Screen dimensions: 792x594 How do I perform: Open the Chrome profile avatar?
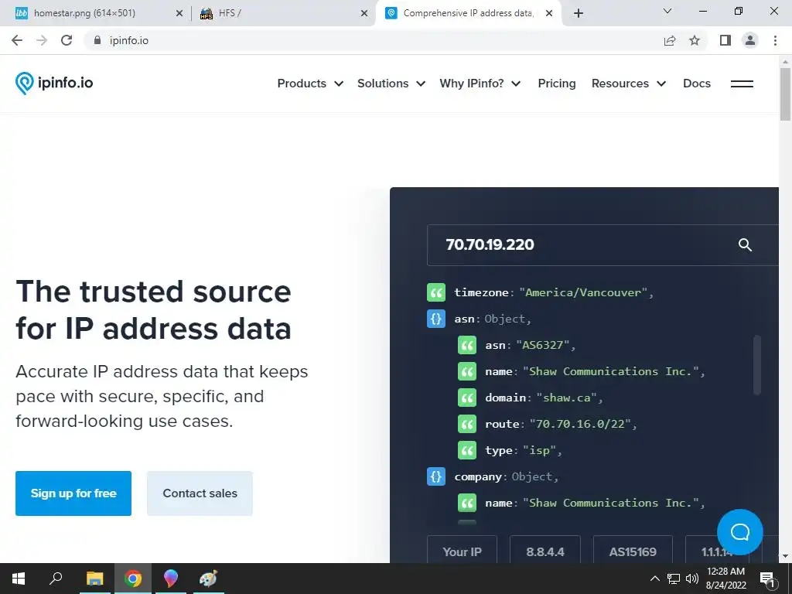pos(750,40)
